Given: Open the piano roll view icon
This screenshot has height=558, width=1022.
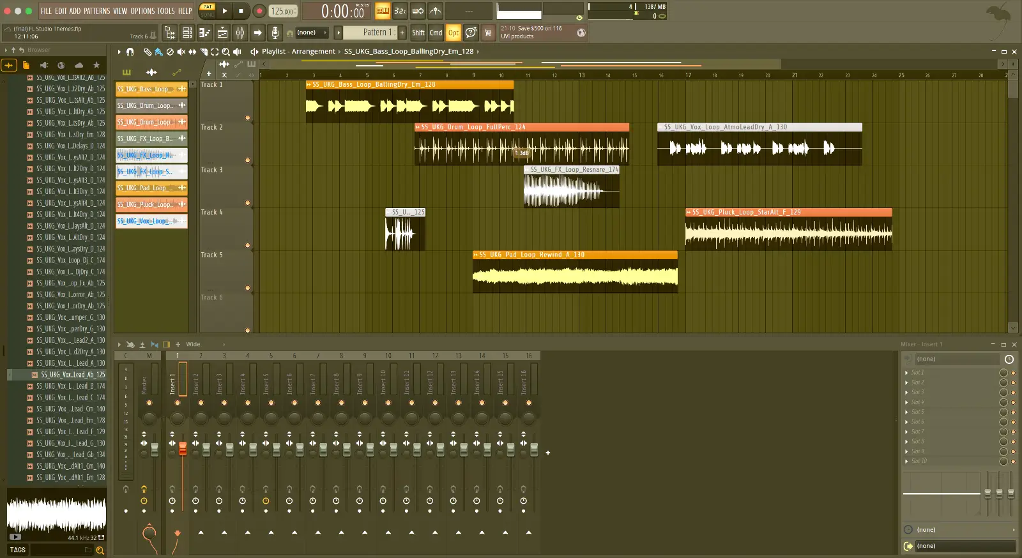Looking at the screenshot, I should (x=205, y=33).
